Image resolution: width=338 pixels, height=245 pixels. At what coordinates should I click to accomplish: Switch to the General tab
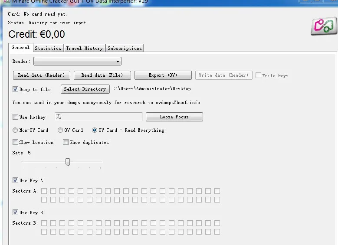(x=20, y=48)
